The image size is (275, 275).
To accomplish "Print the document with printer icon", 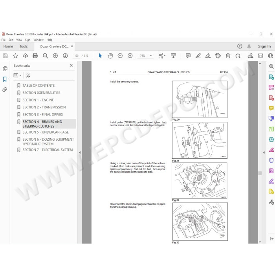I will [35, 56].
